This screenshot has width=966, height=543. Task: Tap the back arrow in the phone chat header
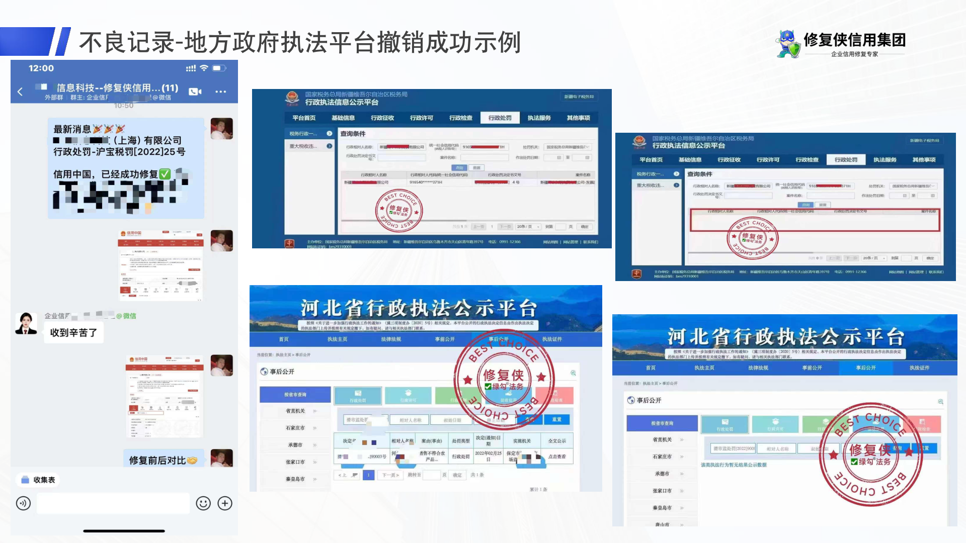coord(20,92)
